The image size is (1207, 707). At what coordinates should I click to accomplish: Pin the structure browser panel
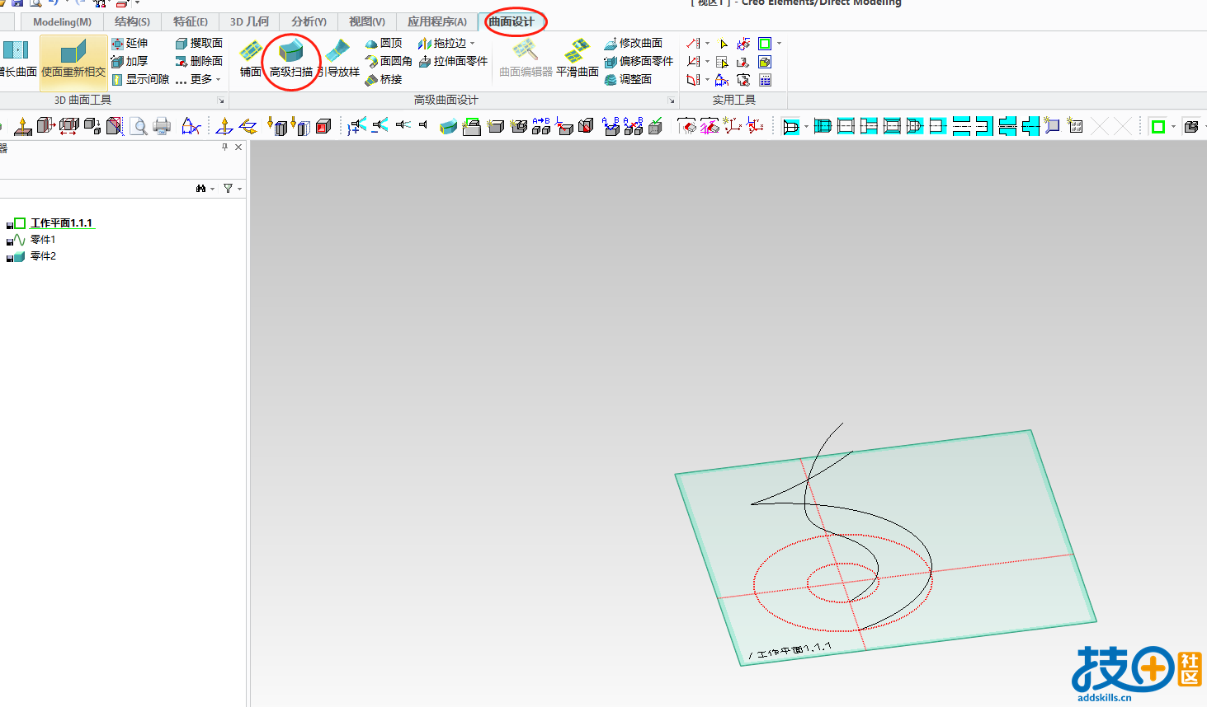(224, 147)
